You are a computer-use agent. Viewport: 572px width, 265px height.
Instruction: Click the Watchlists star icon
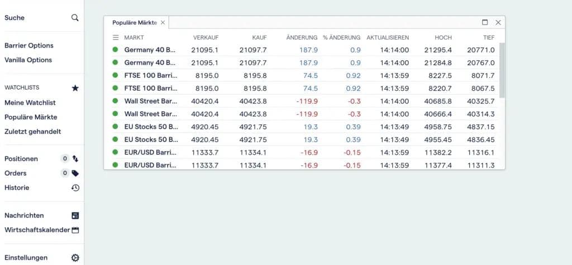tap(75, 88)
